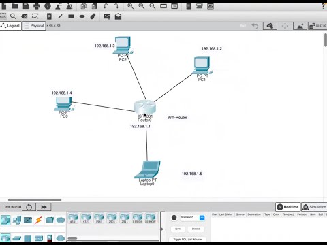Choose the Delete tool icon
This screenshot has width=327, height=245.
pyautogui.click(x=25, y=16)
